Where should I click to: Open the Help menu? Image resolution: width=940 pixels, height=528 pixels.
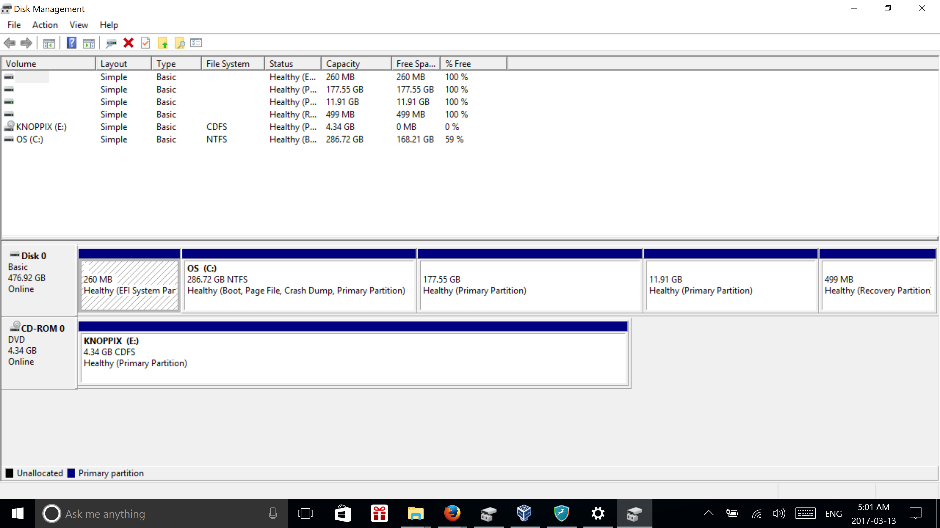109,25
